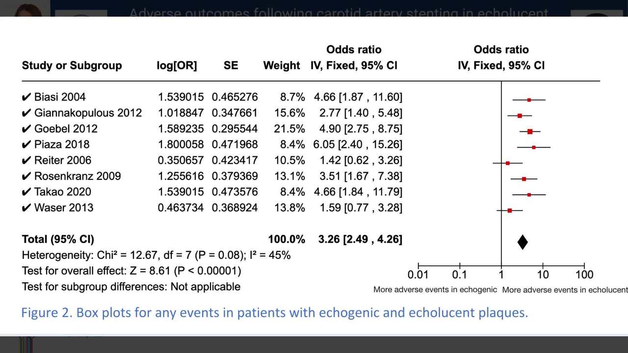The image size is (628, 353).
Task: Click the SE column header
Action: point(231,66)
